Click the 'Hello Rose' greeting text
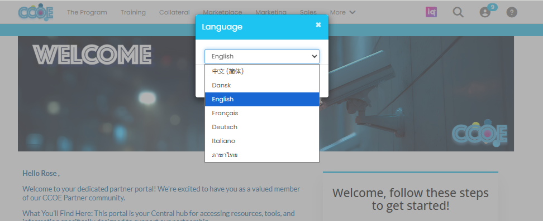This screenshot has width=543, height=221. click(41, 173)
